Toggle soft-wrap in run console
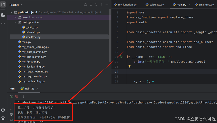 (x=11, y=114)
